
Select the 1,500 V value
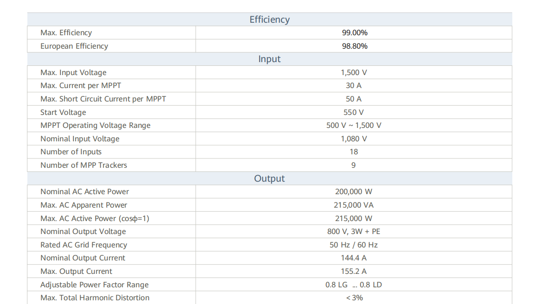354,73
